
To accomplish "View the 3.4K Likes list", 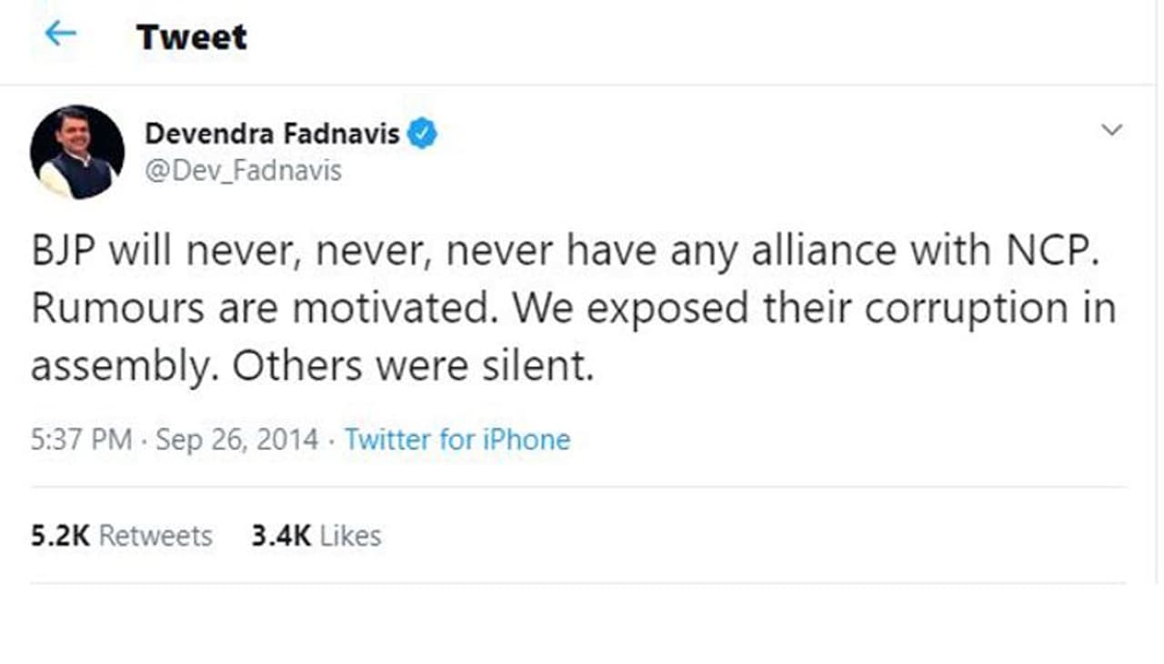I will coord(316,536).
